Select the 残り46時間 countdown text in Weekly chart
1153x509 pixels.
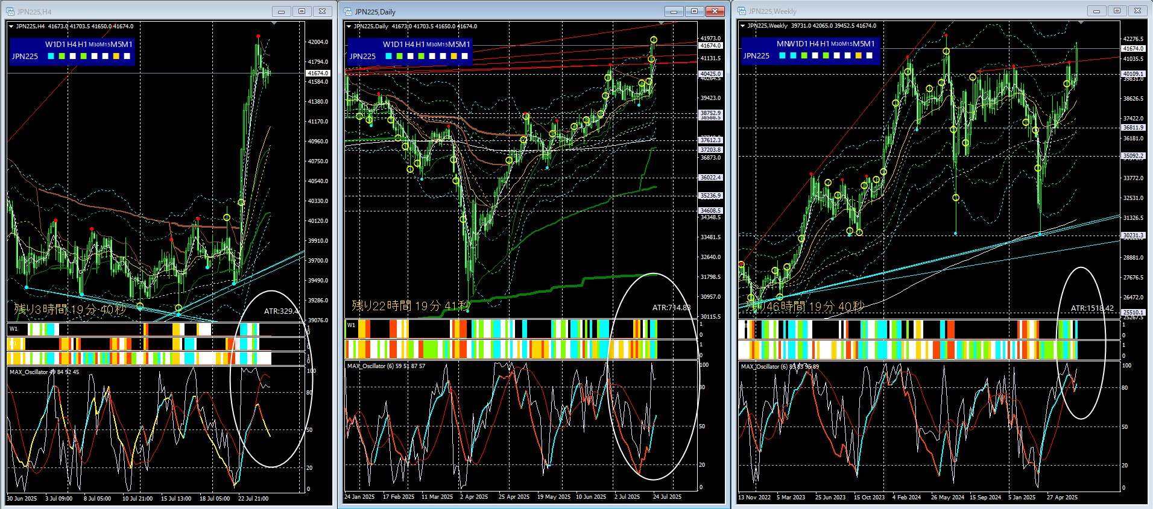click(x=805, y=307)
